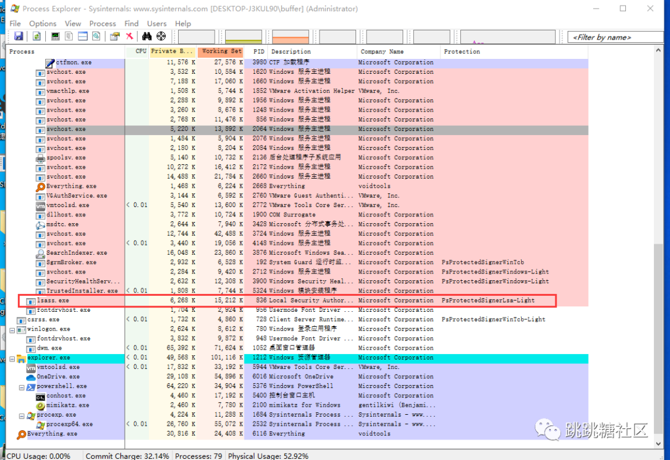
Task: Collapse the procexp.exe tree node
Action: pyautogui.click(x=21, y=415)
